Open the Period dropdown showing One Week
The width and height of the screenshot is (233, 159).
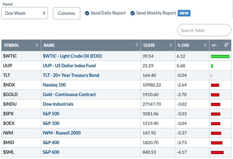click(25, 13)
